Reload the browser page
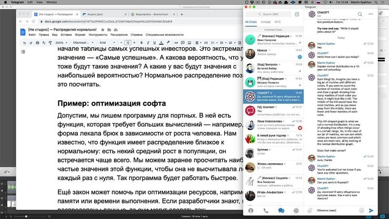This screenshot has height=219, width=389. 34,21
